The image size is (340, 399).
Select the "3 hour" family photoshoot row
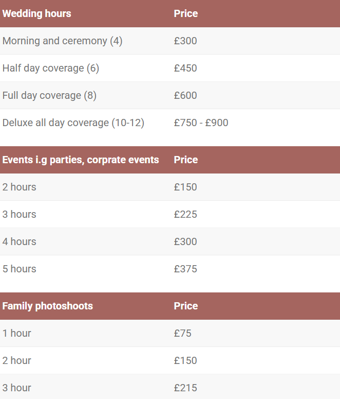coord(17,388)
